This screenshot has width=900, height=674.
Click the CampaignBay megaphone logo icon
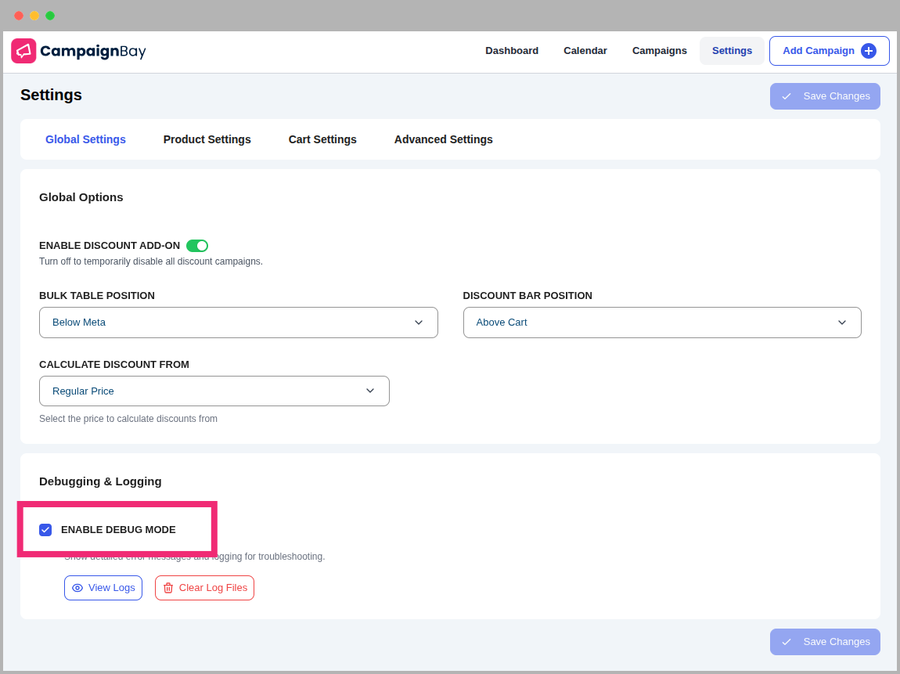coord(23,51)
